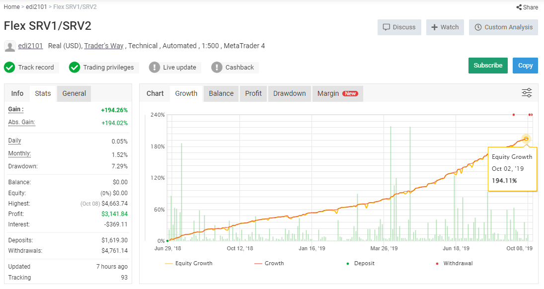Image resolution: width=544 pixels, height=289 pixels.
Task: Open the Margin tab marked New
Action: pos(337,93)
